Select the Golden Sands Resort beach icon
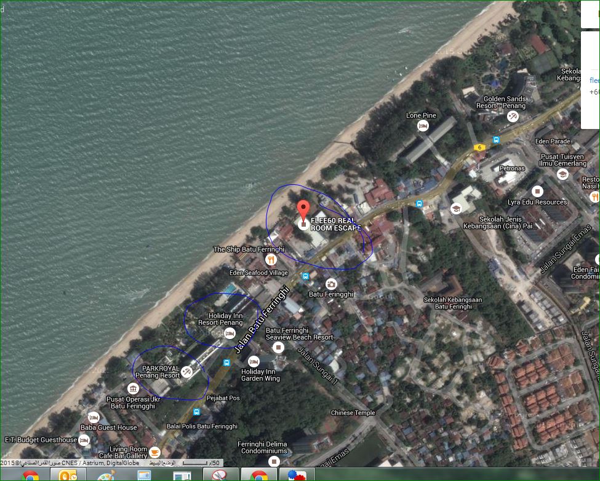The width and height of the screenshot is (600, 481). pos(513,115)
